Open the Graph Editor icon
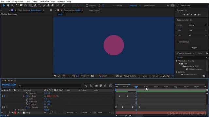 coord(110,86)
